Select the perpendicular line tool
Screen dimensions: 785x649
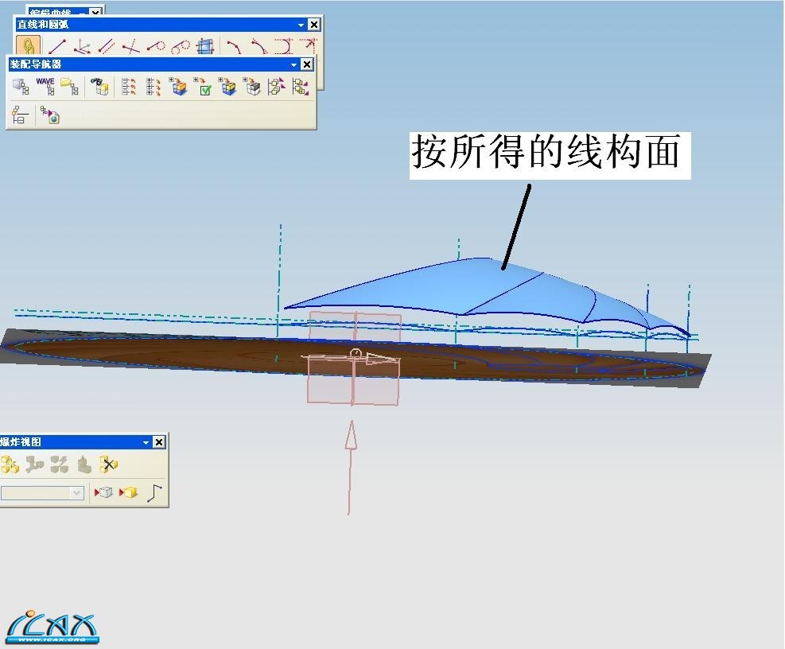pos(131,47)
